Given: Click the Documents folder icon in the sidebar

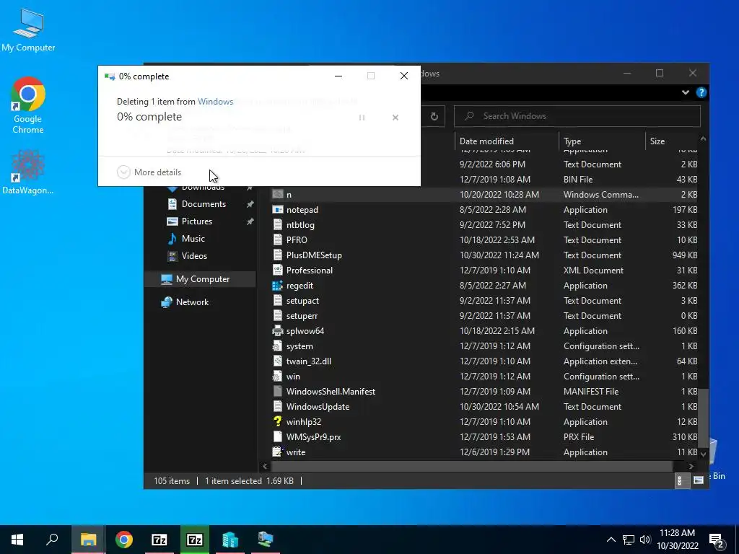Looking at the screenshot, I should pos(173,204).
